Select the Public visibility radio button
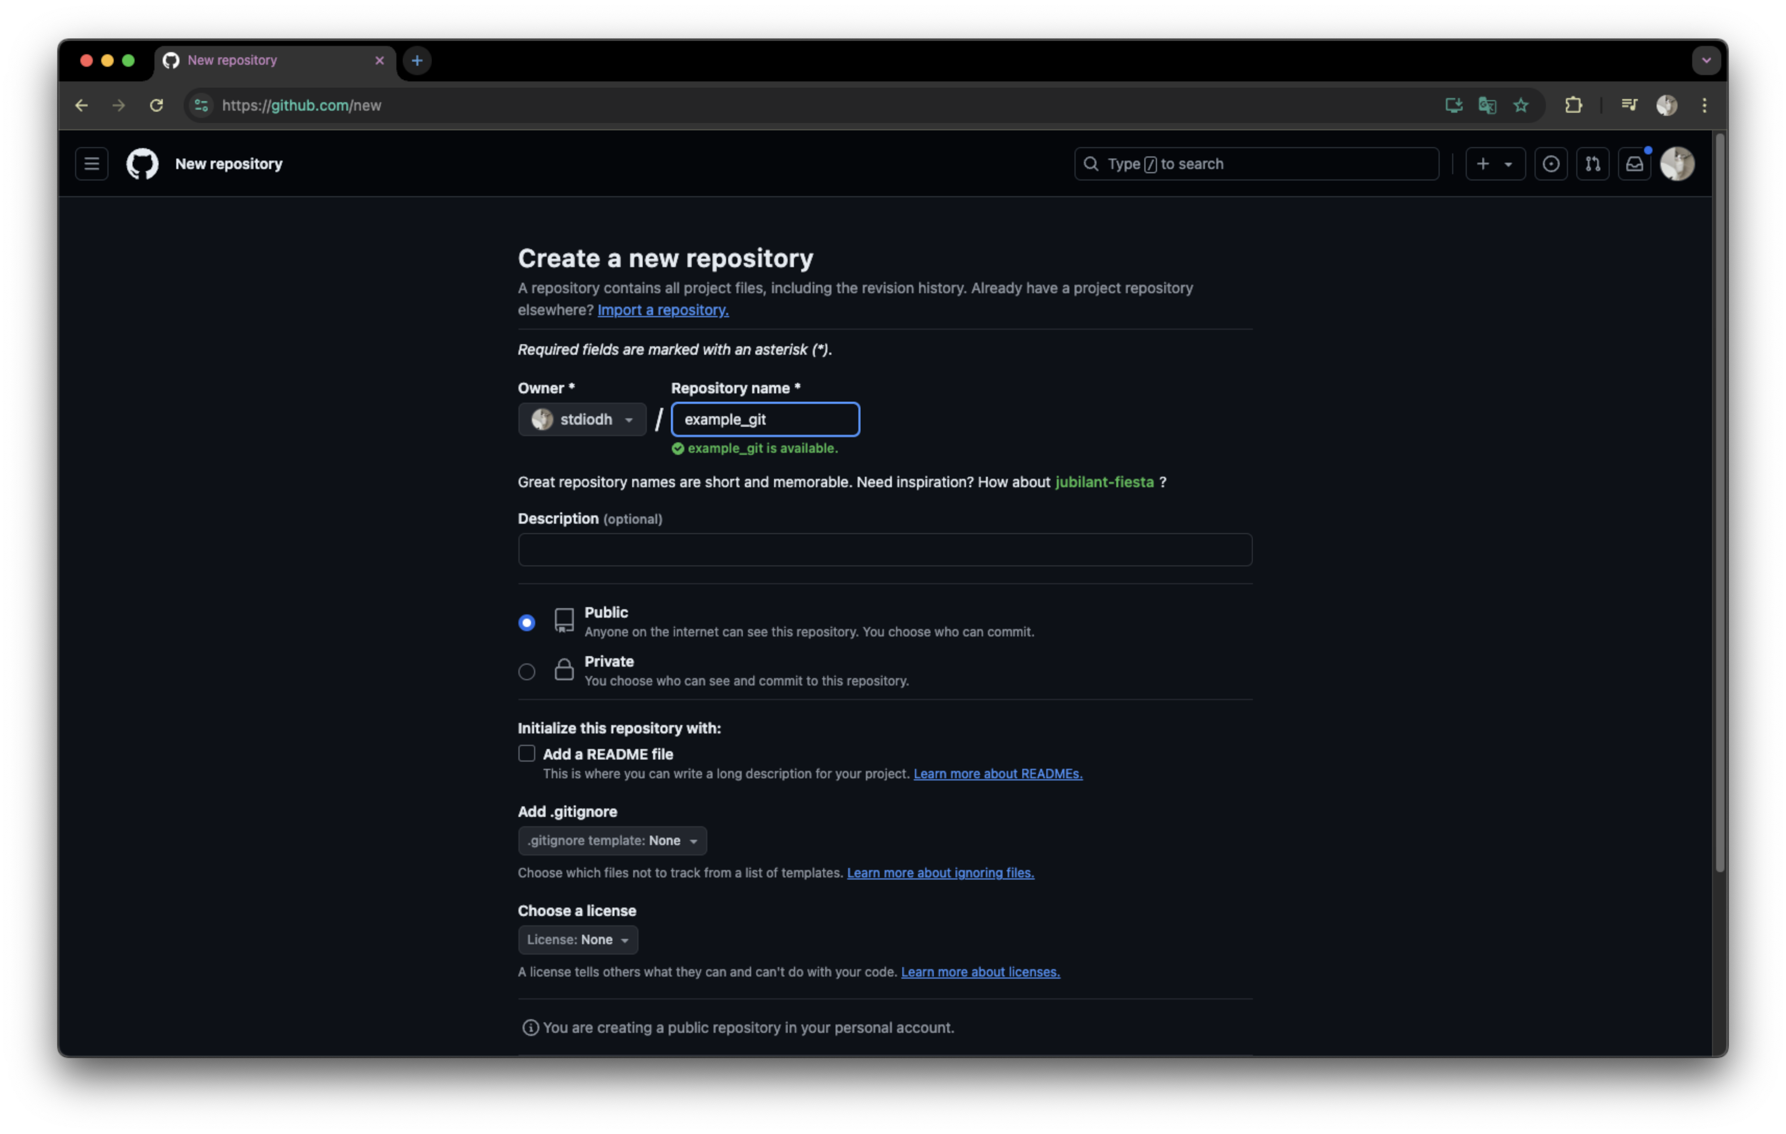 point(527,622)
